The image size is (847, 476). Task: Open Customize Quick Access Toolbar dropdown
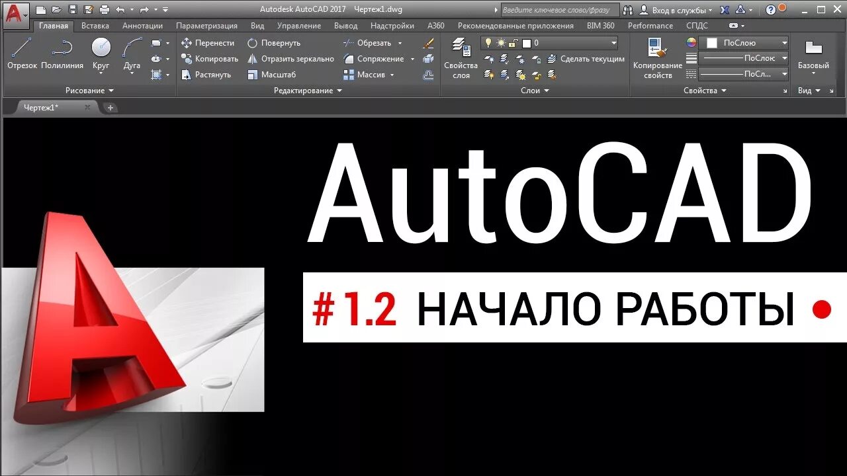pos(165,10)
